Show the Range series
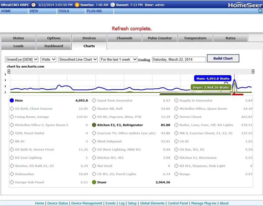Image resolution: width=263 pixels, height=206 pixels. [x=176, y=174]
